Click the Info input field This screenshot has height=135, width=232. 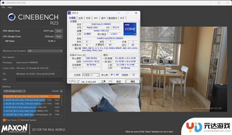click(x=40, y=79)
